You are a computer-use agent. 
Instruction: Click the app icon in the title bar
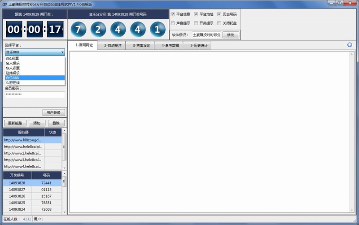coord(4,3)
